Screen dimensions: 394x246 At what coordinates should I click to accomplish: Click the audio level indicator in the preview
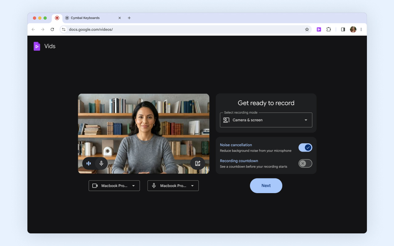pyautogui.click(x=89, y=163)
